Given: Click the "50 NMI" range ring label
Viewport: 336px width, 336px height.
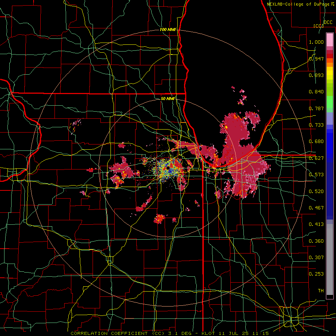Looking at the screenshot, I should 168,99.
